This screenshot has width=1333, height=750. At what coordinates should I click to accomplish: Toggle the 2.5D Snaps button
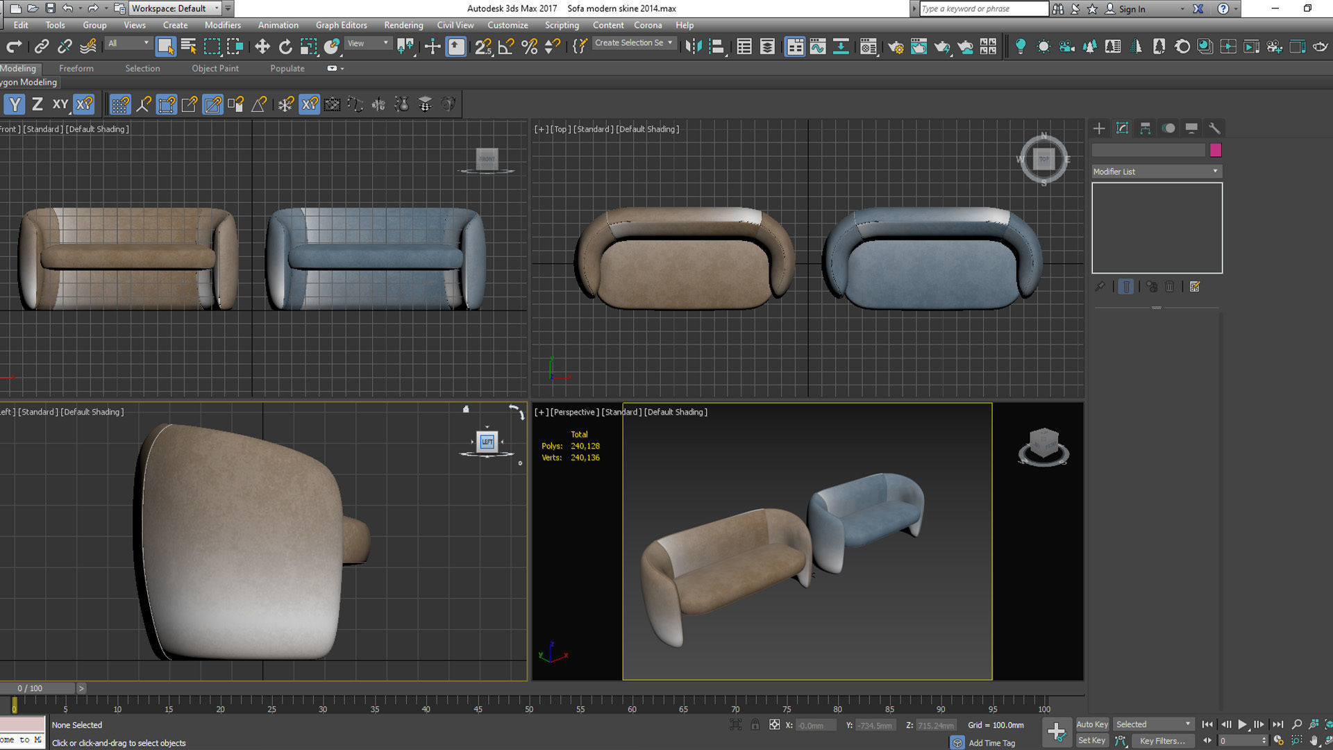(483, 47)
